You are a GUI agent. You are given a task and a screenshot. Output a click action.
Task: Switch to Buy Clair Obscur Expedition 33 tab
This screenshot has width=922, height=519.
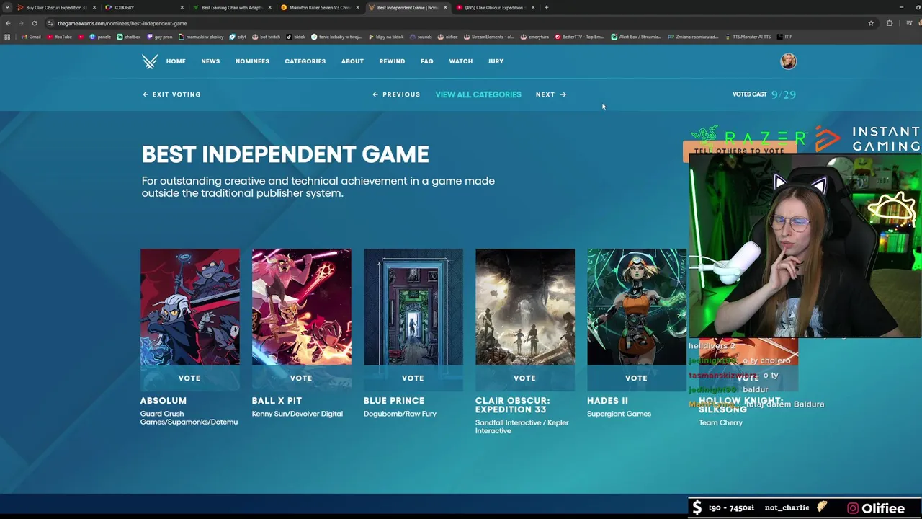point(55,7)
